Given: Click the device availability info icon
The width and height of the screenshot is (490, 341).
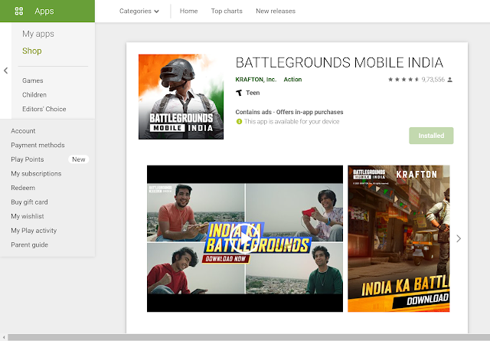Looking at the screenshot, I should coord(239,121).
